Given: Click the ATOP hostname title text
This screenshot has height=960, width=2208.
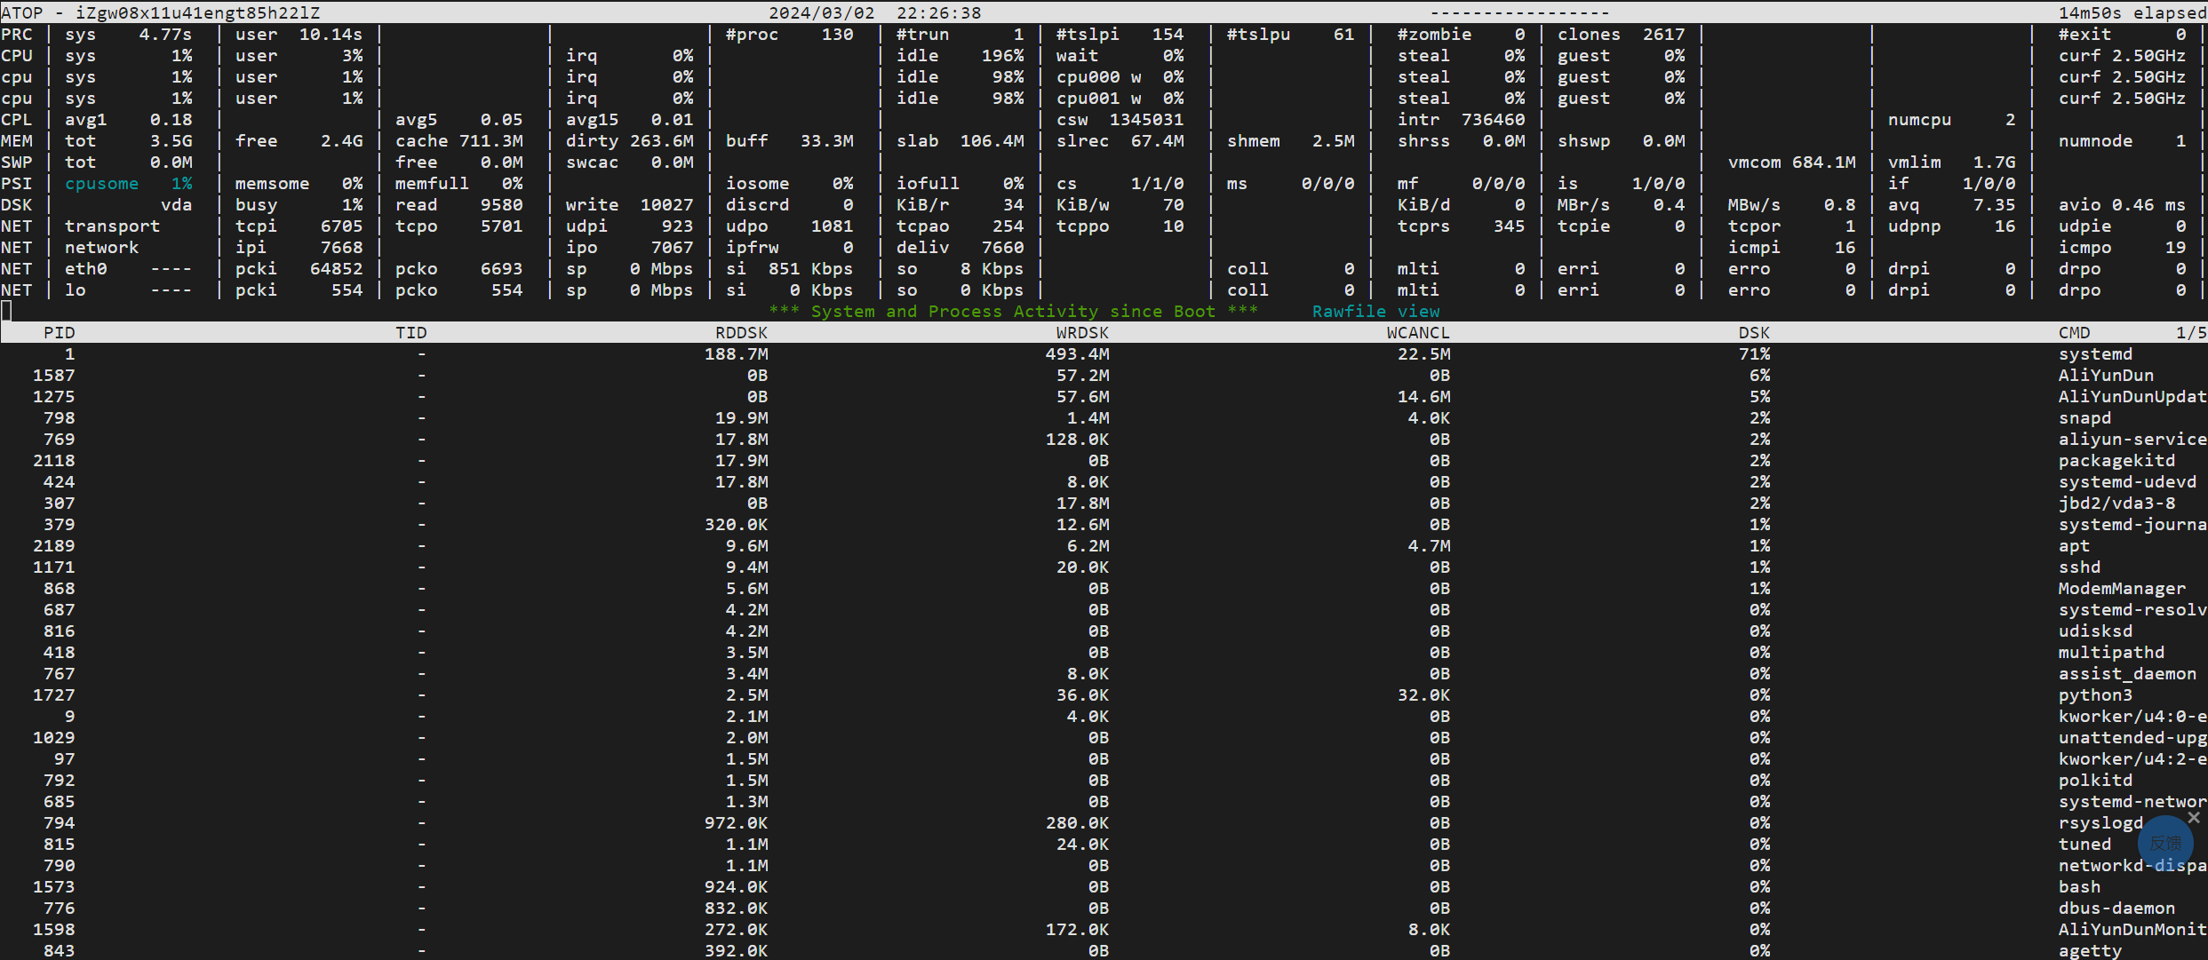Looking at the screenshot, I should (160, 12).
